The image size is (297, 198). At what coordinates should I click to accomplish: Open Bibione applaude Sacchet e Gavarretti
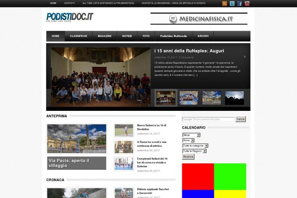pos(153,191)
